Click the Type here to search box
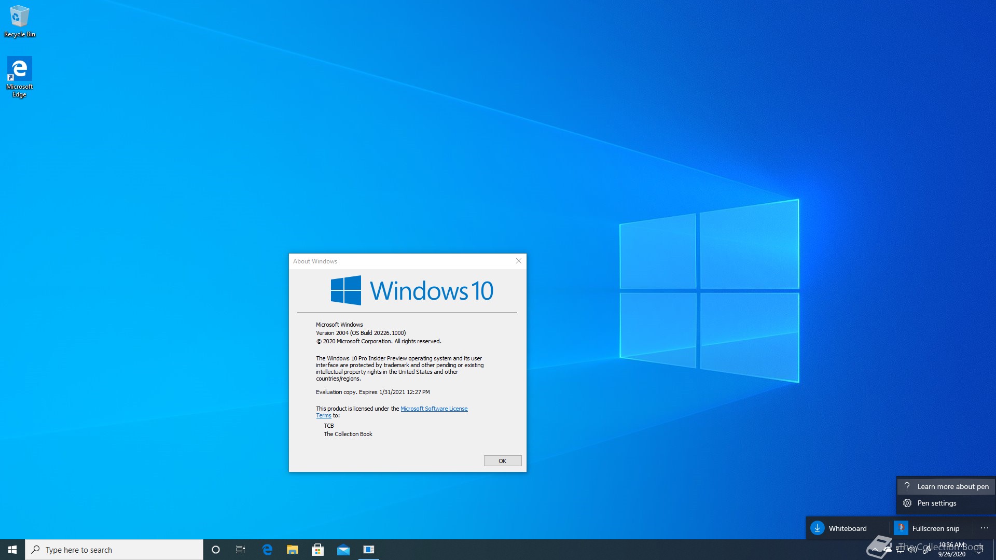The image size is (996, 560). pyautogui.click(x=114, y=550)
